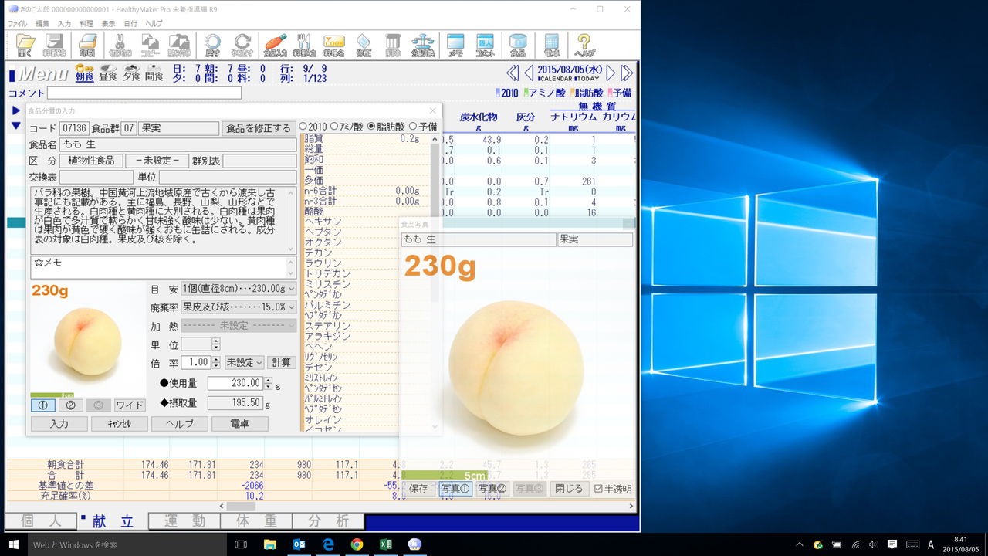This screenshot has width=988, height=556.
Task: Decrease the 倍率 multiplier with down arrow
Action: 215,366
